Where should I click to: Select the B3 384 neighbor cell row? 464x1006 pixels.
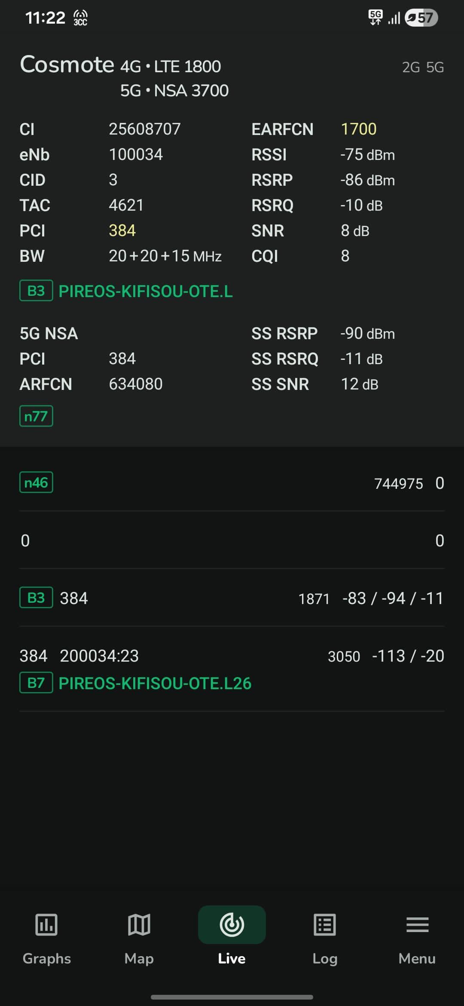232,598
